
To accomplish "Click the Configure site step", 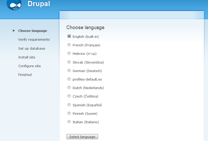I will pyautogui.click(x=30, y=66).
